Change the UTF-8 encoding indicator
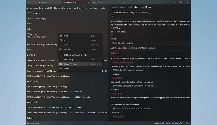The width and height of the screenshot is (217, 125). [x=187, y=123]
